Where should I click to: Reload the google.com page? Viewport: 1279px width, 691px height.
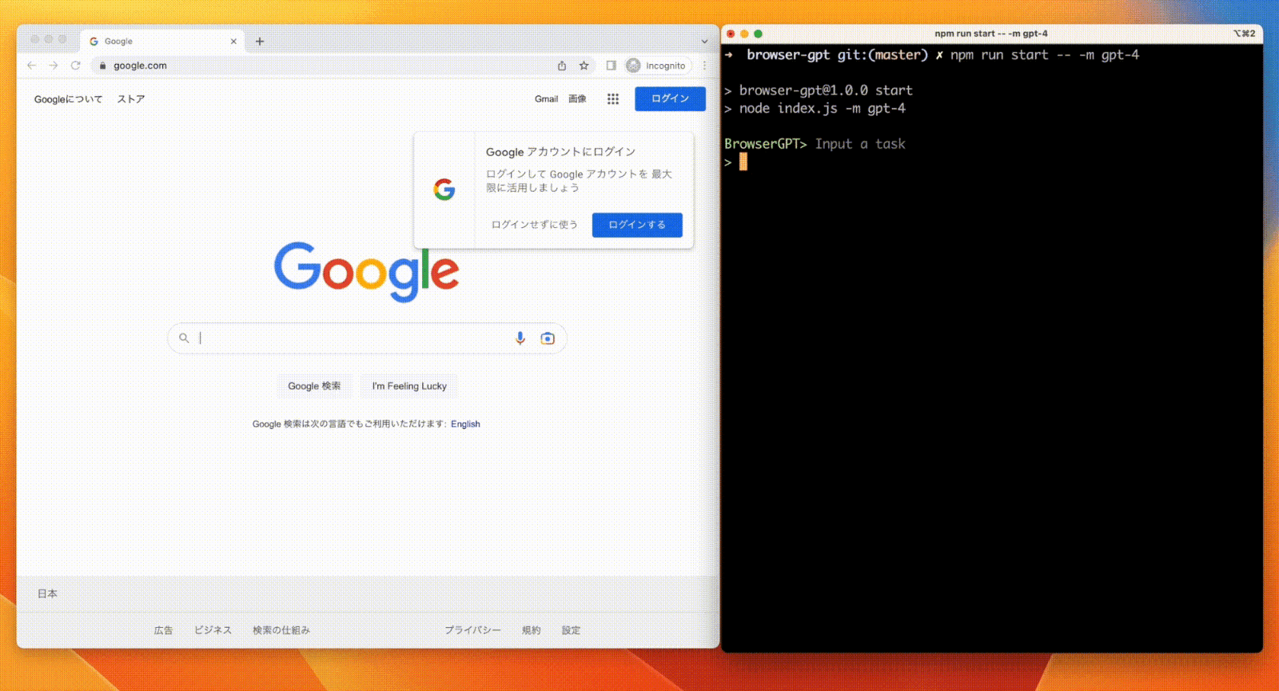coord(75,66)
